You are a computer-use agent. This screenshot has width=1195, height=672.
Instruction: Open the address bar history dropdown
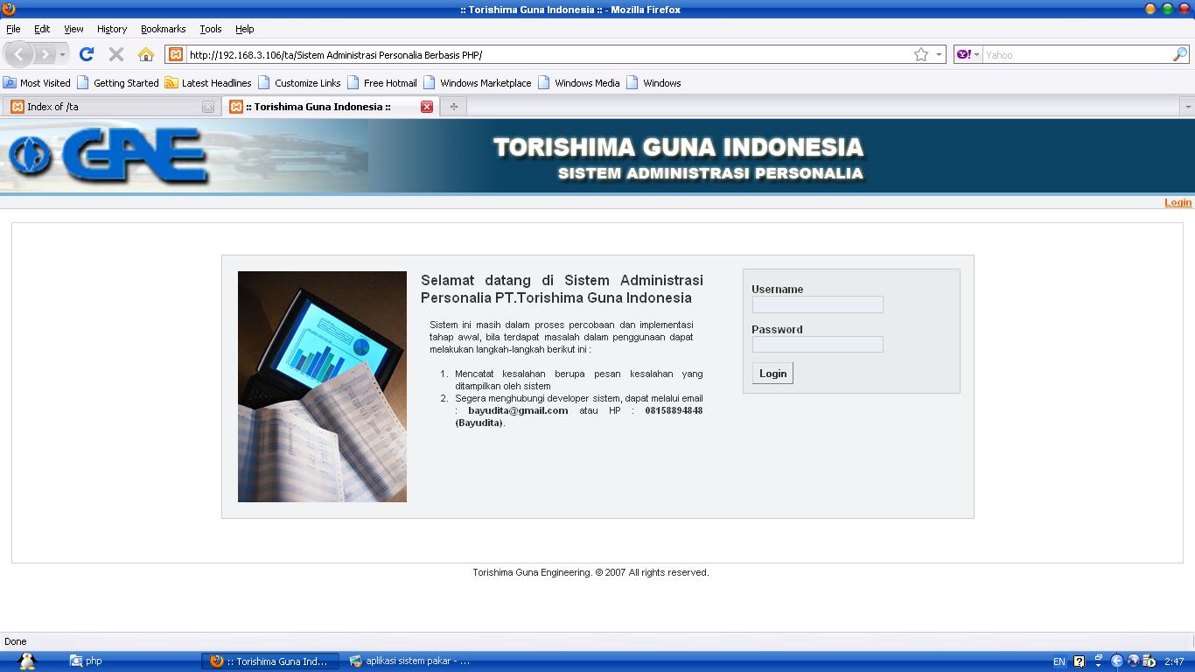pyautogui.click(x=939, y=54)
